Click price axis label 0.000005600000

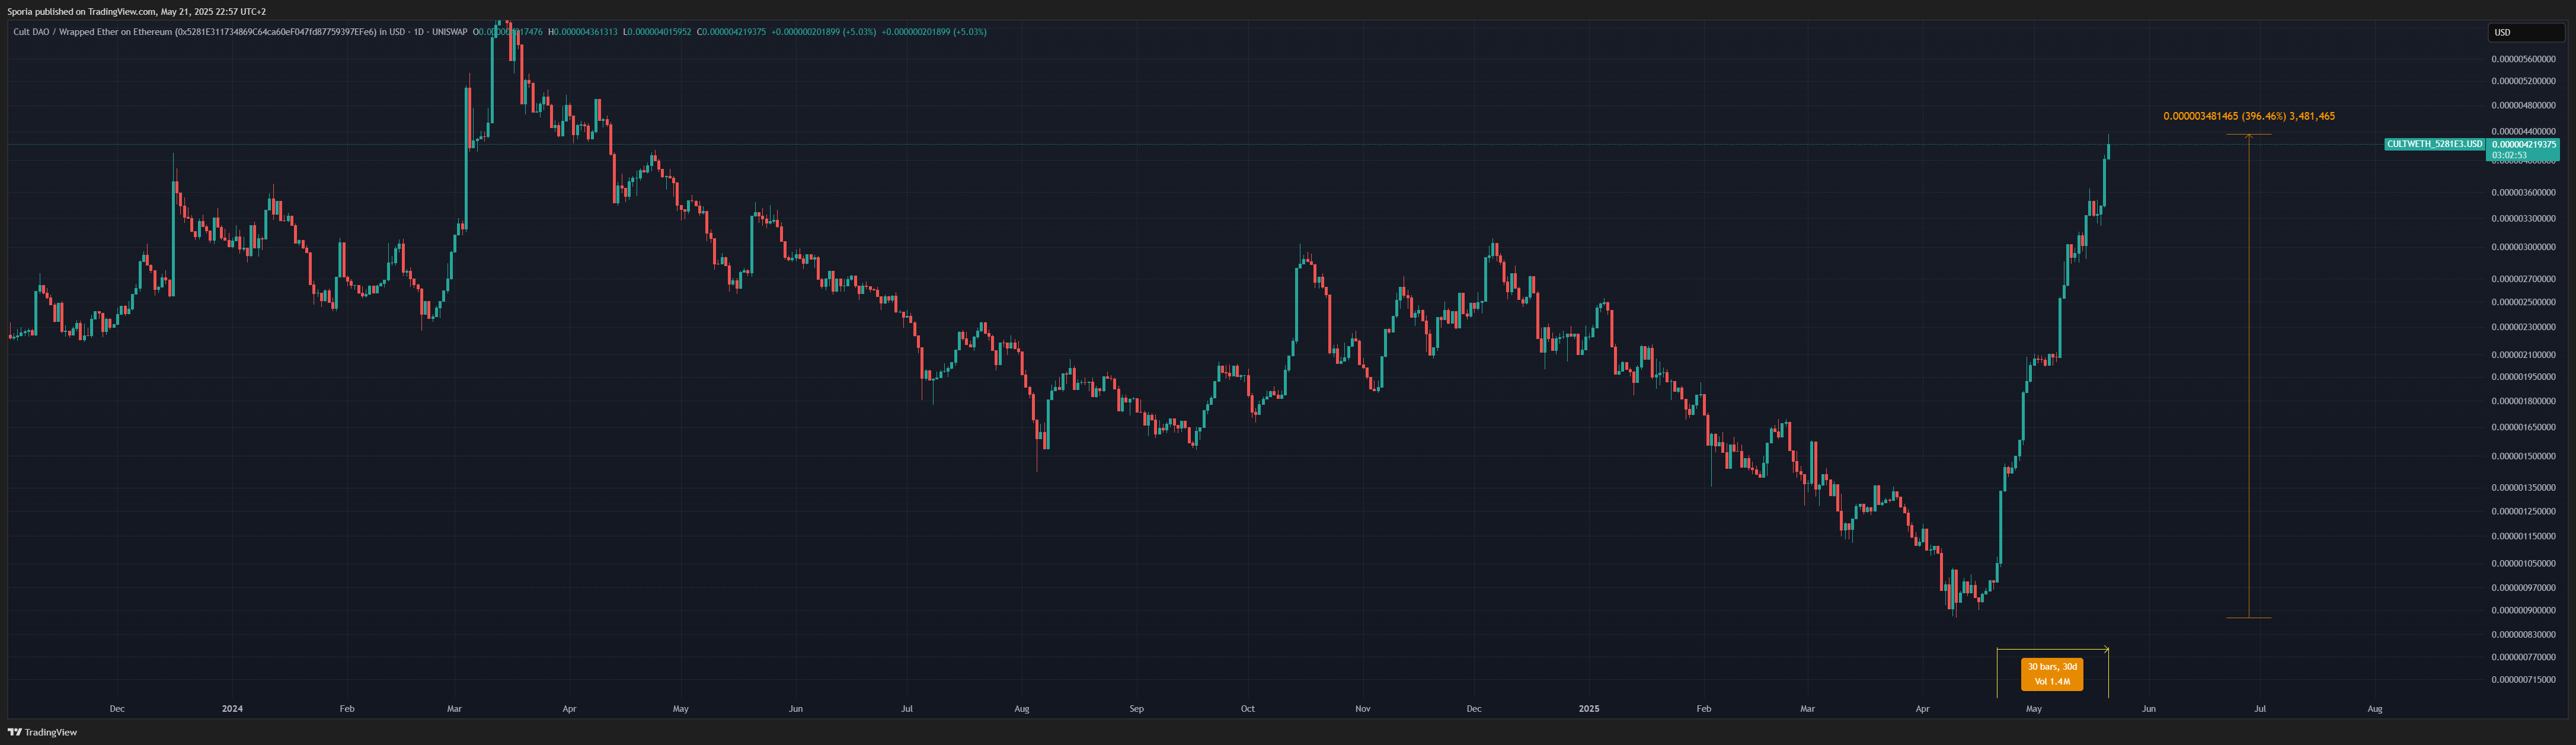tap(2523, 59)
